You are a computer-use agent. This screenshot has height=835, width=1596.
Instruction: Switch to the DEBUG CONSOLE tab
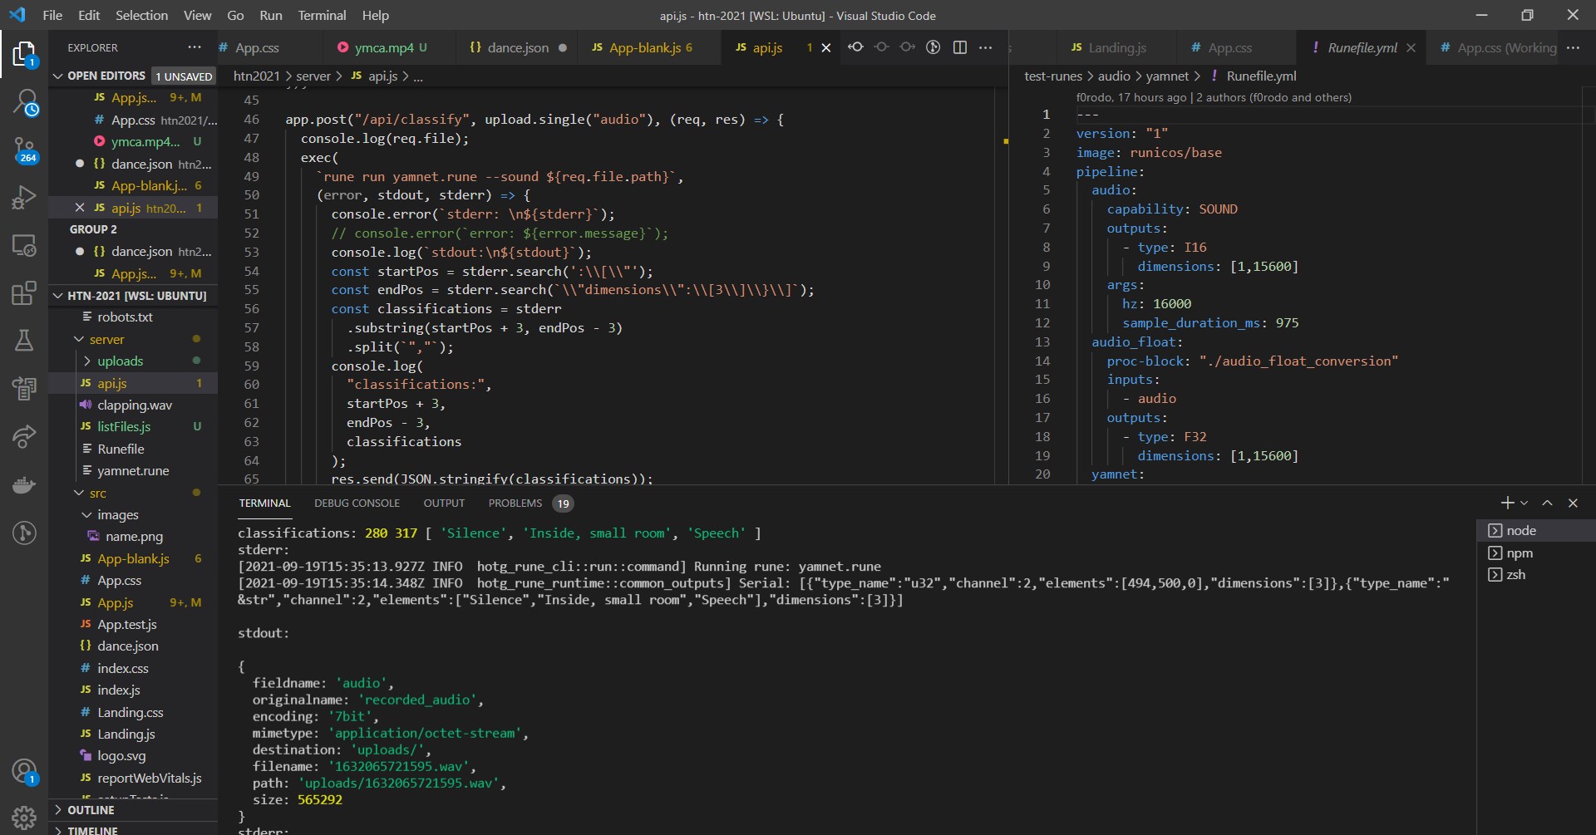(357, 503)
